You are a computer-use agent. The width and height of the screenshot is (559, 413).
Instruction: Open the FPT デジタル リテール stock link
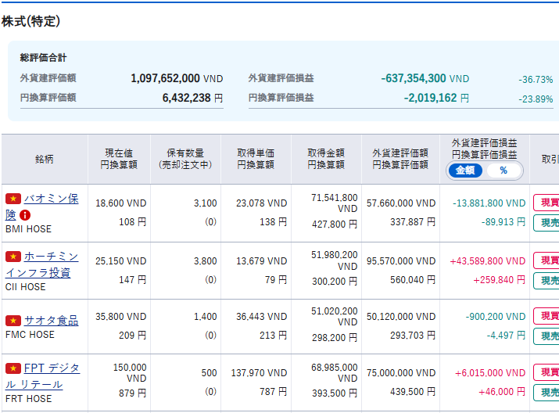[52, 368]
